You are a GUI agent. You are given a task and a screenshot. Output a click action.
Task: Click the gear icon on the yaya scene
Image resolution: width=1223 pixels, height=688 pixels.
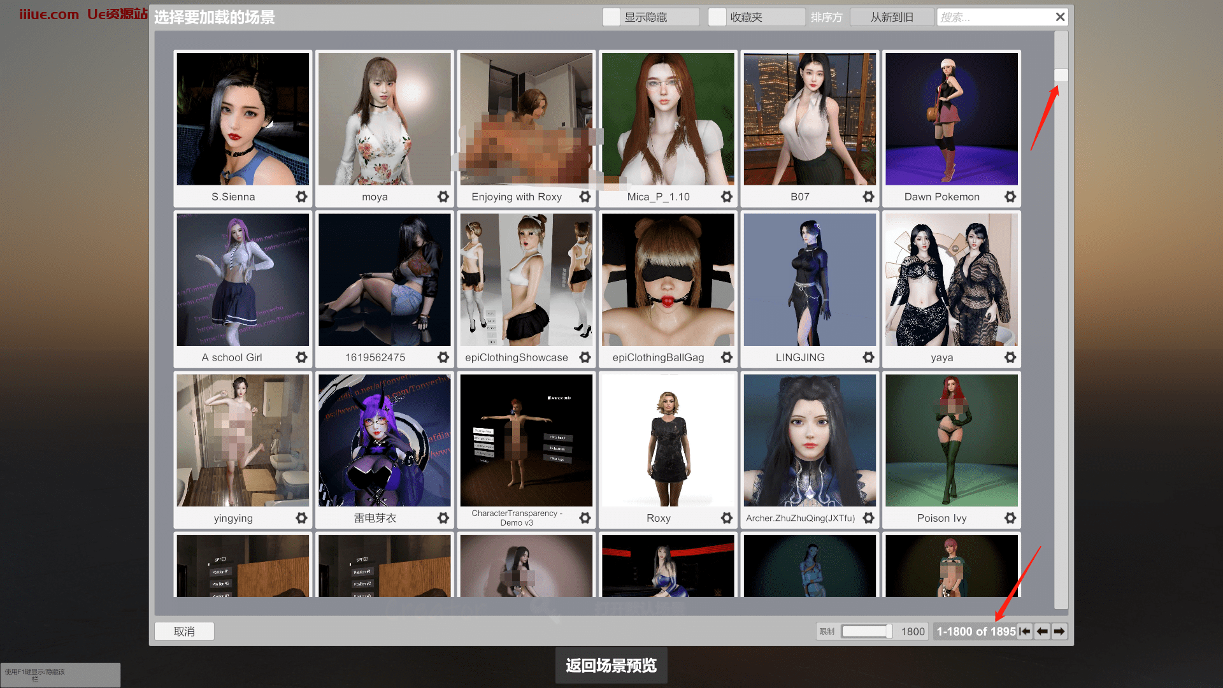pyautogui.click(x=1010, y=357)
